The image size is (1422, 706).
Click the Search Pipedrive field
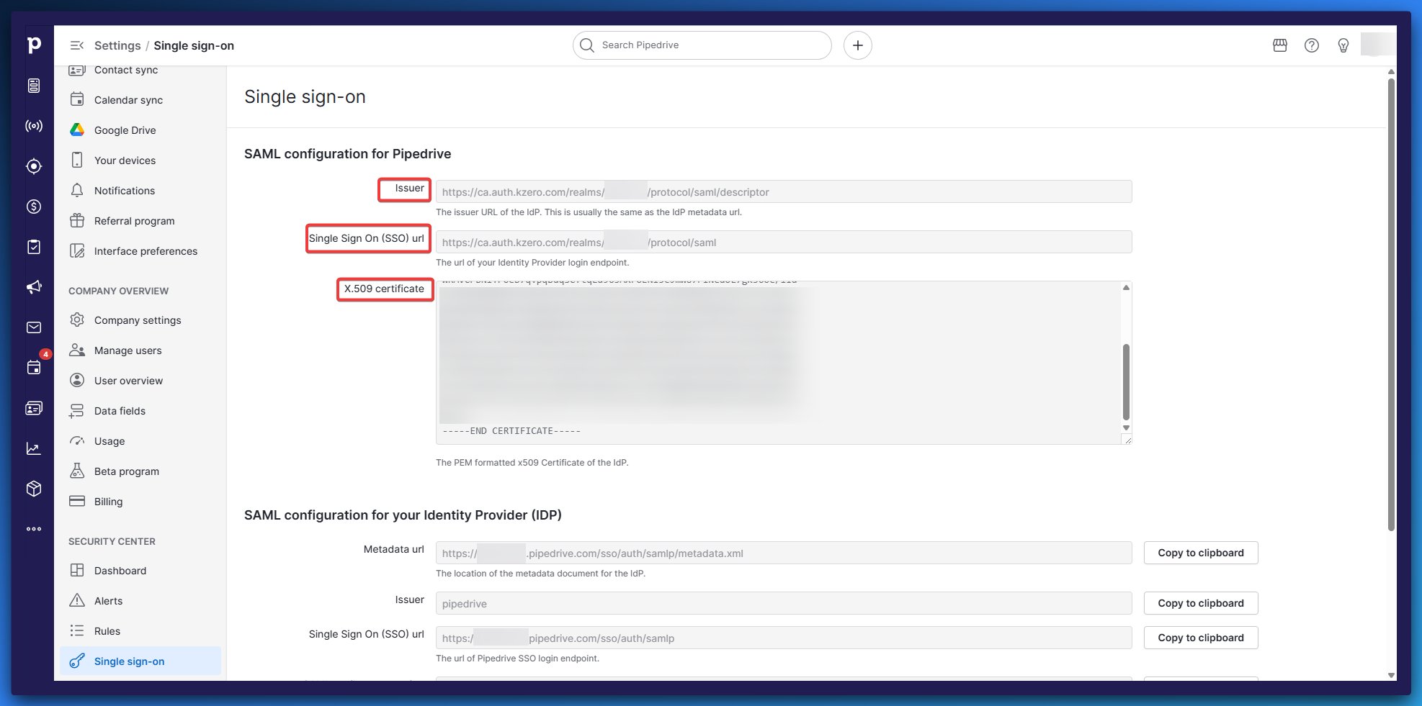click(x=702, y=45)
